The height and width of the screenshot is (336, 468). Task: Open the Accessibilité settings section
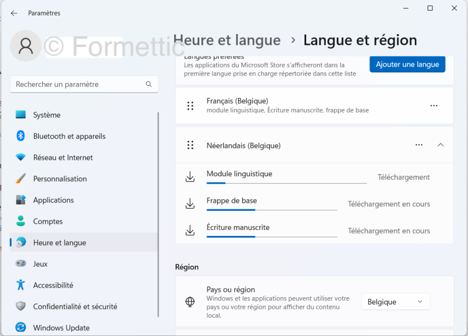(x=53, y=285)
